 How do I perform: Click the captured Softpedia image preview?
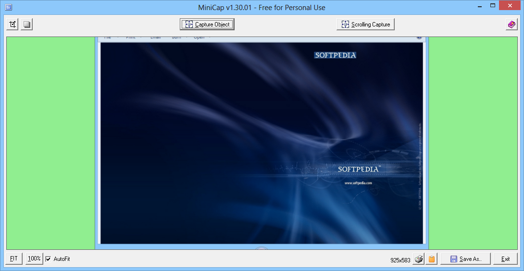click(262, 143)
